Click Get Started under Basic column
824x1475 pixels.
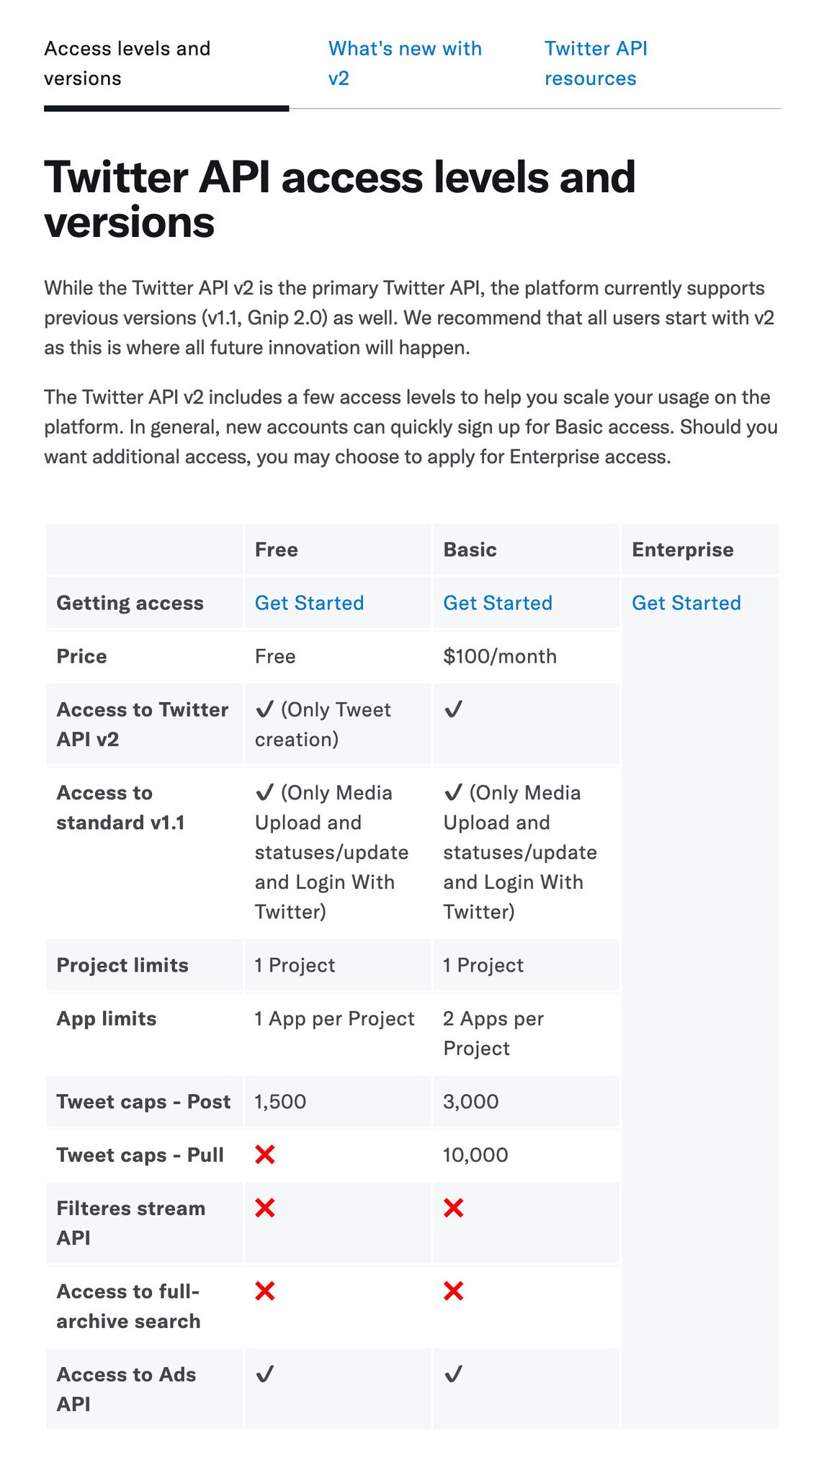pyautogui.click(x=498, y=603)
